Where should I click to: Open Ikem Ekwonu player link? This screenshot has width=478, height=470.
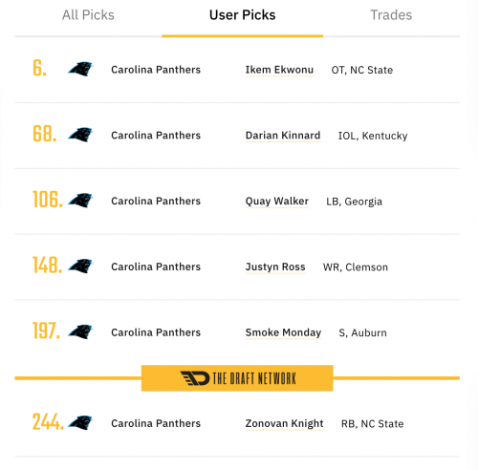pyautogui.click(x=279, y=70)
